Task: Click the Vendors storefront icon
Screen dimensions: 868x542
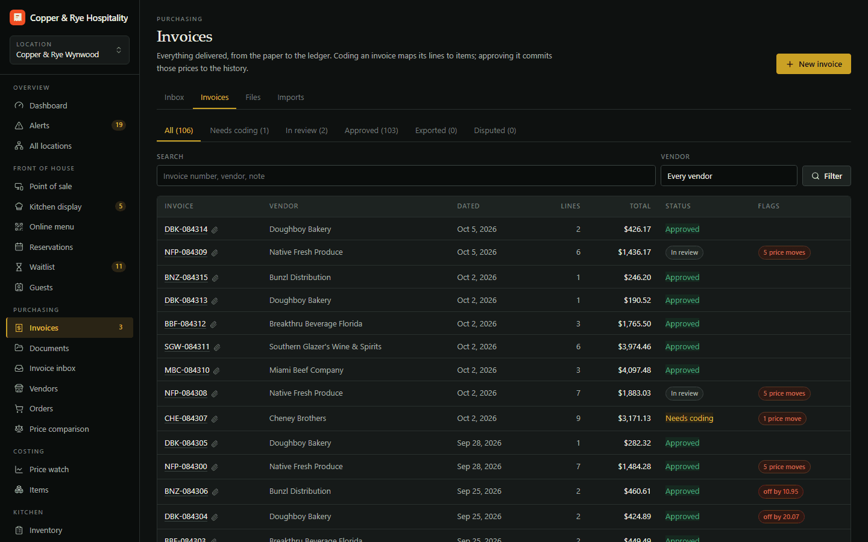Action: 19,388
